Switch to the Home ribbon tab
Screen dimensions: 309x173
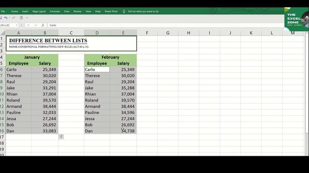[14, 12]
